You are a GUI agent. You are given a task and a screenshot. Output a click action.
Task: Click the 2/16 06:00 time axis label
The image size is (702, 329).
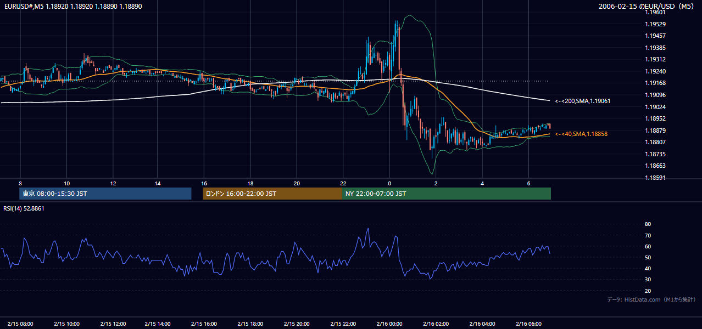(x=528, y=324)
